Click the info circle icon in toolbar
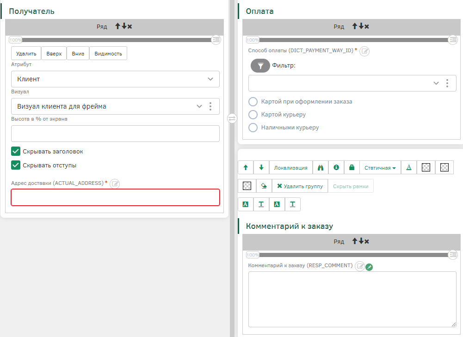Image resolution: width=463 pixels, height=337 pixels. tap(336, 168)
